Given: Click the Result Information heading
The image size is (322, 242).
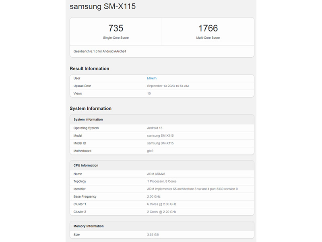Looking at the screenshot, I should coord(89,69).
